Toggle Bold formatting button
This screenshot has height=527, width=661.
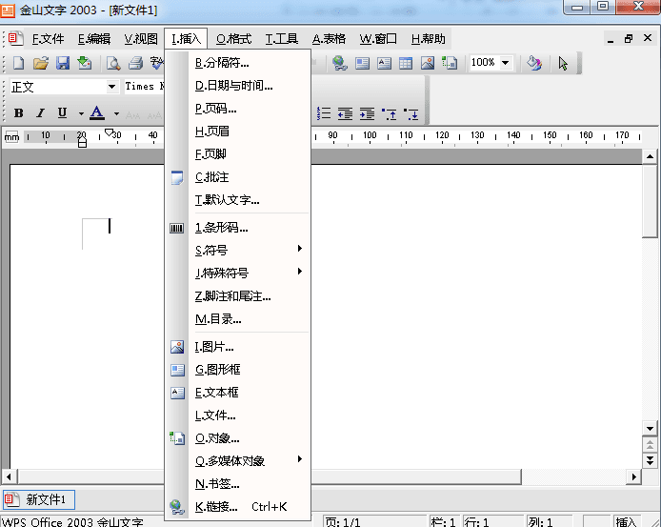[x=18, y=113]
